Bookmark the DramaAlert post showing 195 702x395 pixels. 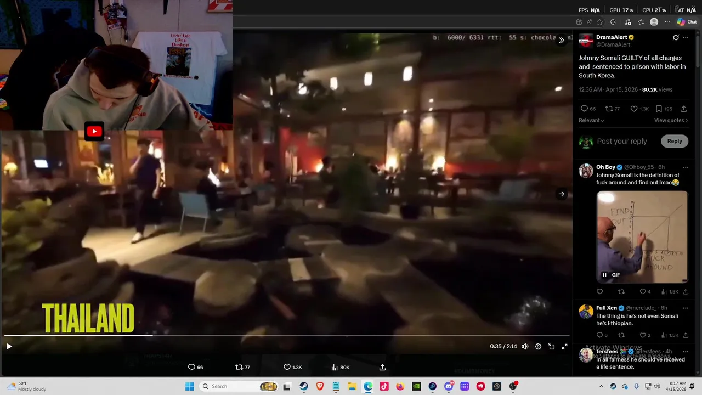(664, 109)
